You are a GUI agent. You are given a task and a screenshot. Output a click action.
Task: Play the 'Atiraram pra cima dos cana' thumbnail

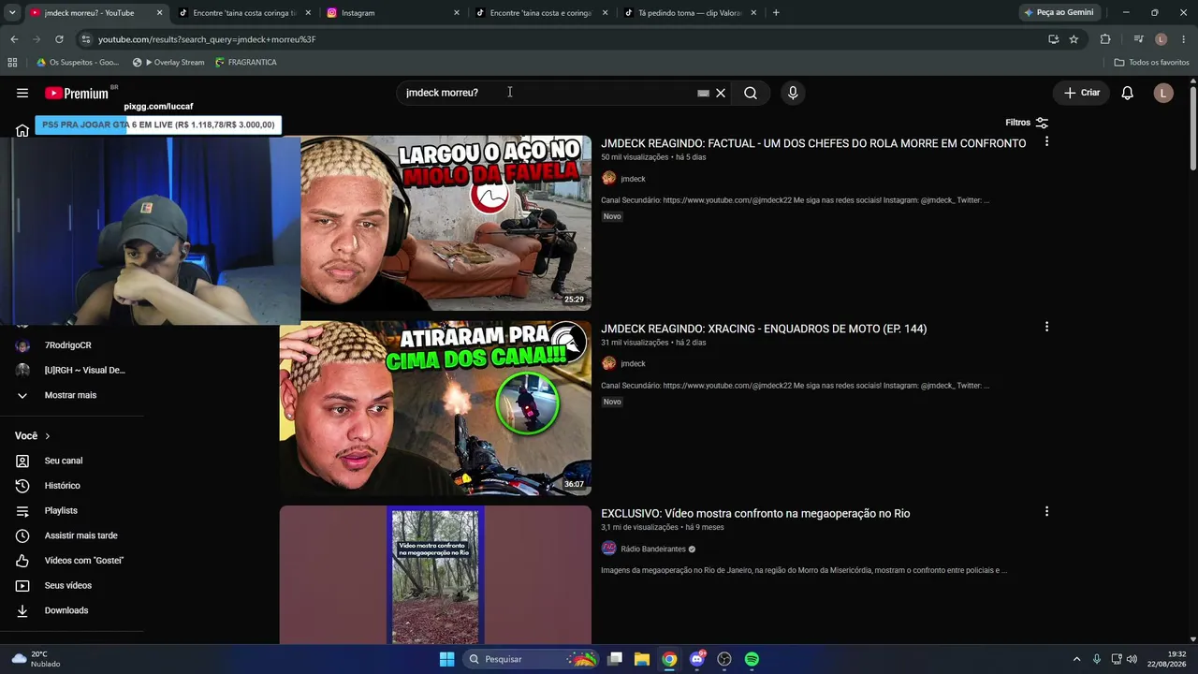tap(435, 408)
